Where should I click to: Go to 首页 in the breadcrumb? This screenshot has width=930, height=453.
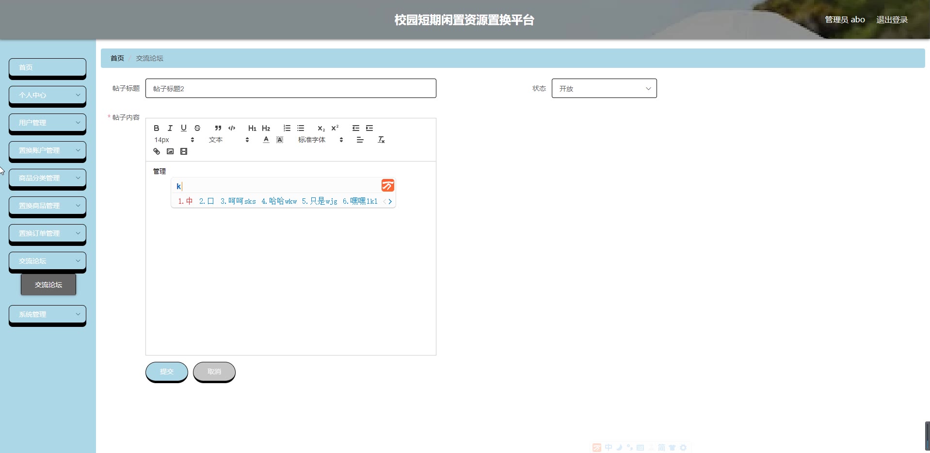[117, 58]
